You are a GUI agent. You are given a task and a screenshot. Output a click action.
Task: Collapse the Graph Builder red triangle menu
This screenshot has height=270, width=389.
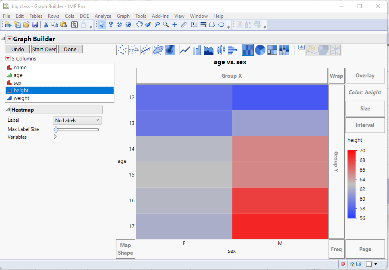coord(10,39)
